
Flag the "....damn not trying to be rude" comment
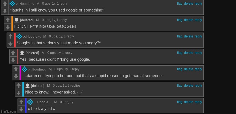[x=180, y=69]
